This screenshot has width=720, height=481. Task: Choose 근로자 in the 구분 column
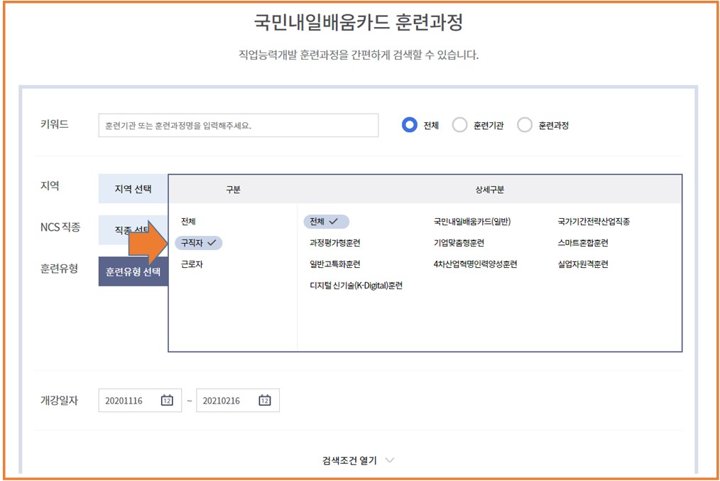point(192,264)
